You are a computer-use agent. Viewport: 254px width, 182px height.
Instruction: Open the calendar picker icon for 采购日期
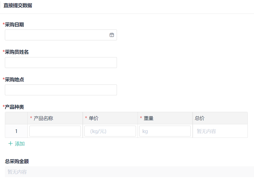(112, 35)
